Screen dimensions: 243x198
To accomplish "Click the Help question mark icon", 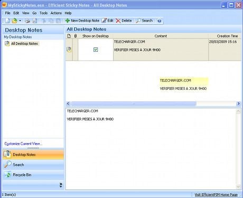I will pos(160,21).
